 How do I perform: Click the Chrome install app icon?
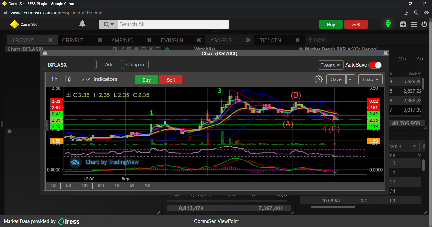pos(406,13)
